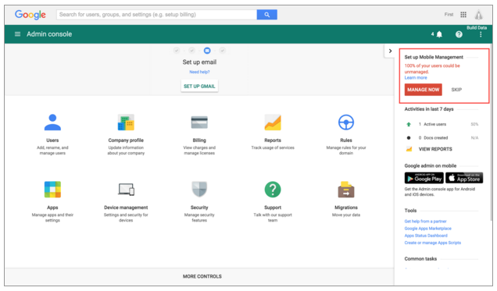Open the hamburger main menu
497x291 pixels.
[17, 34]
